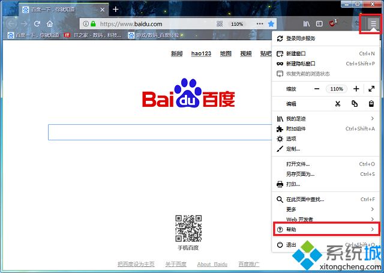
Task: Close the Baidu tab
Action: tap(103, 10)
